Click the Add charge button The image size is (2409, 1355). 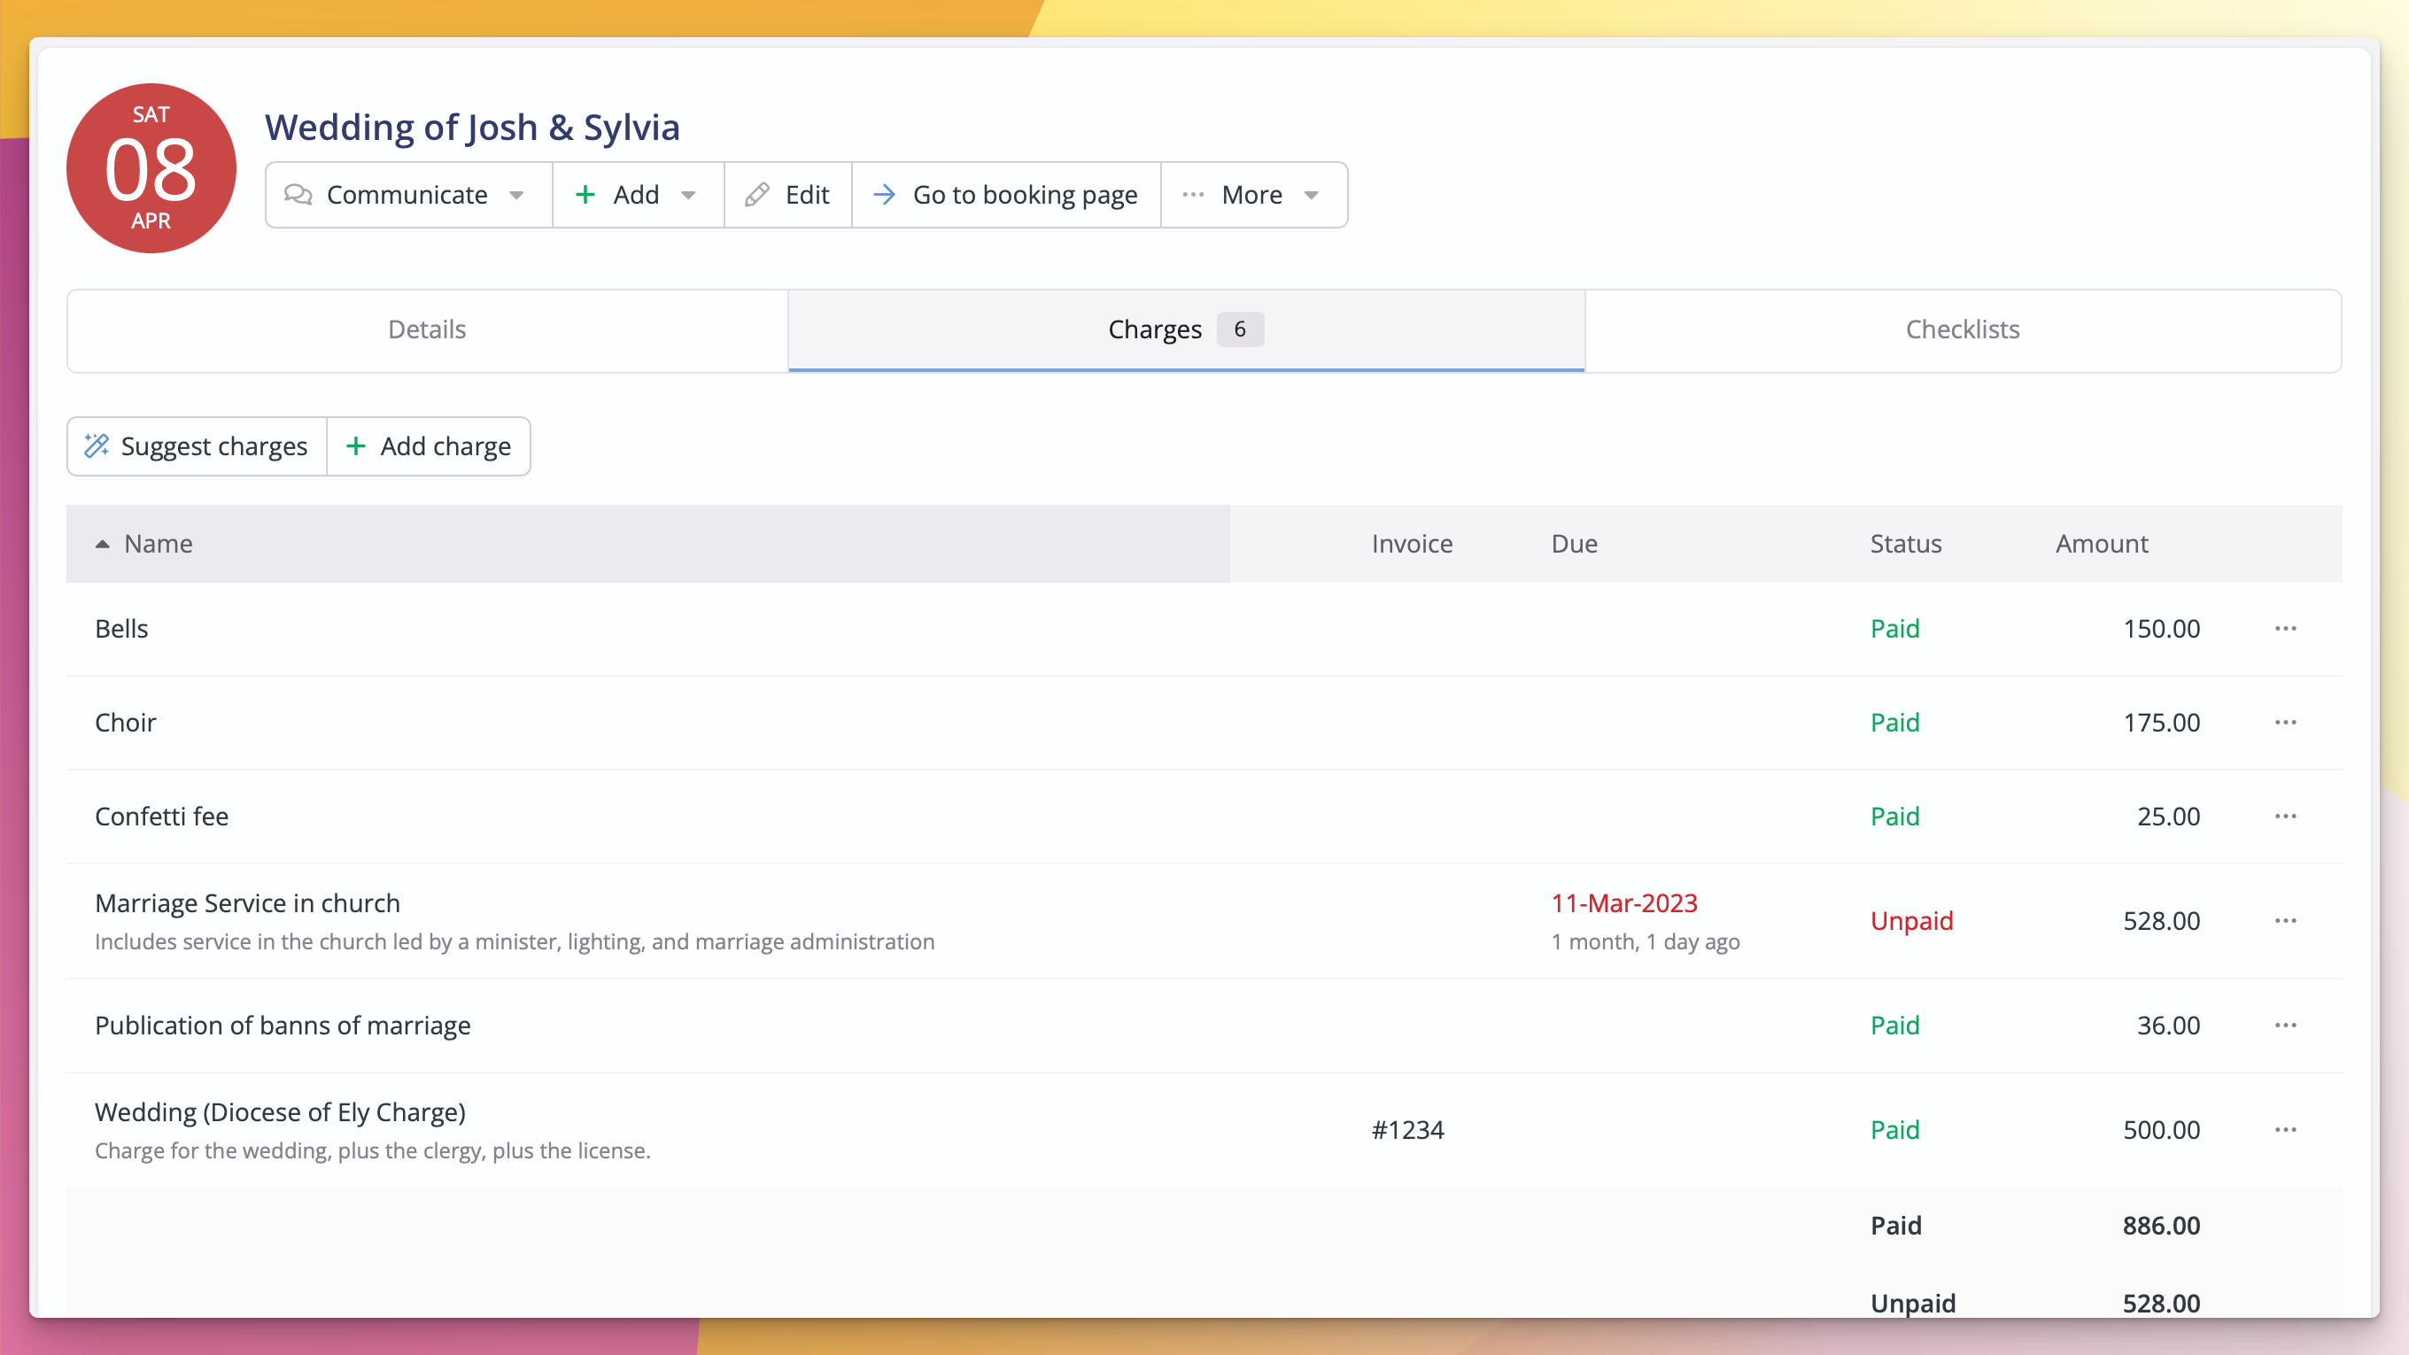point(429,446)
